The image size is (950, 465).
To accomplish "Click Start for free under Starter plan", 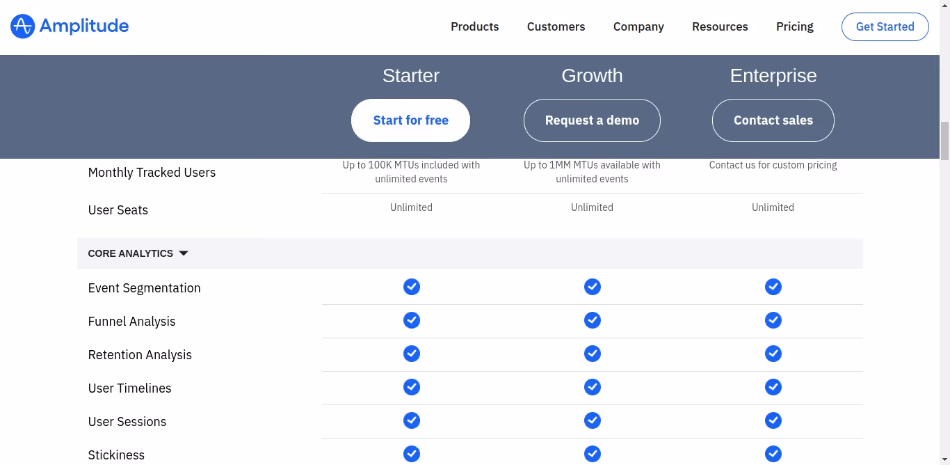I will pos(411,120).
